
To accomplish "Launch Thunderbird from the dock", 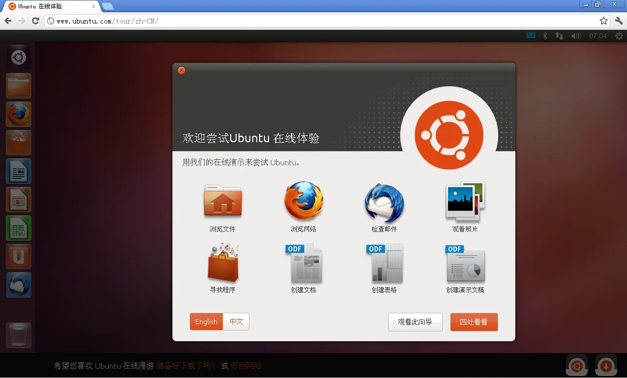I will (18, 285).
